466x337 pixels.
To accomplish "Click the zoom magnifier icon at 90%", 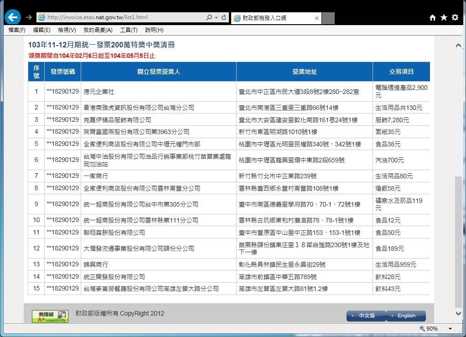I will (422, 328).
